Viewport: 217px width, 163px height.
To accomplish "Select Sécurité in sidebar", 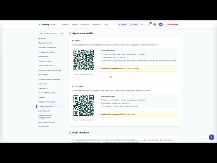I will pyautogui.click(x=41, y=97).
